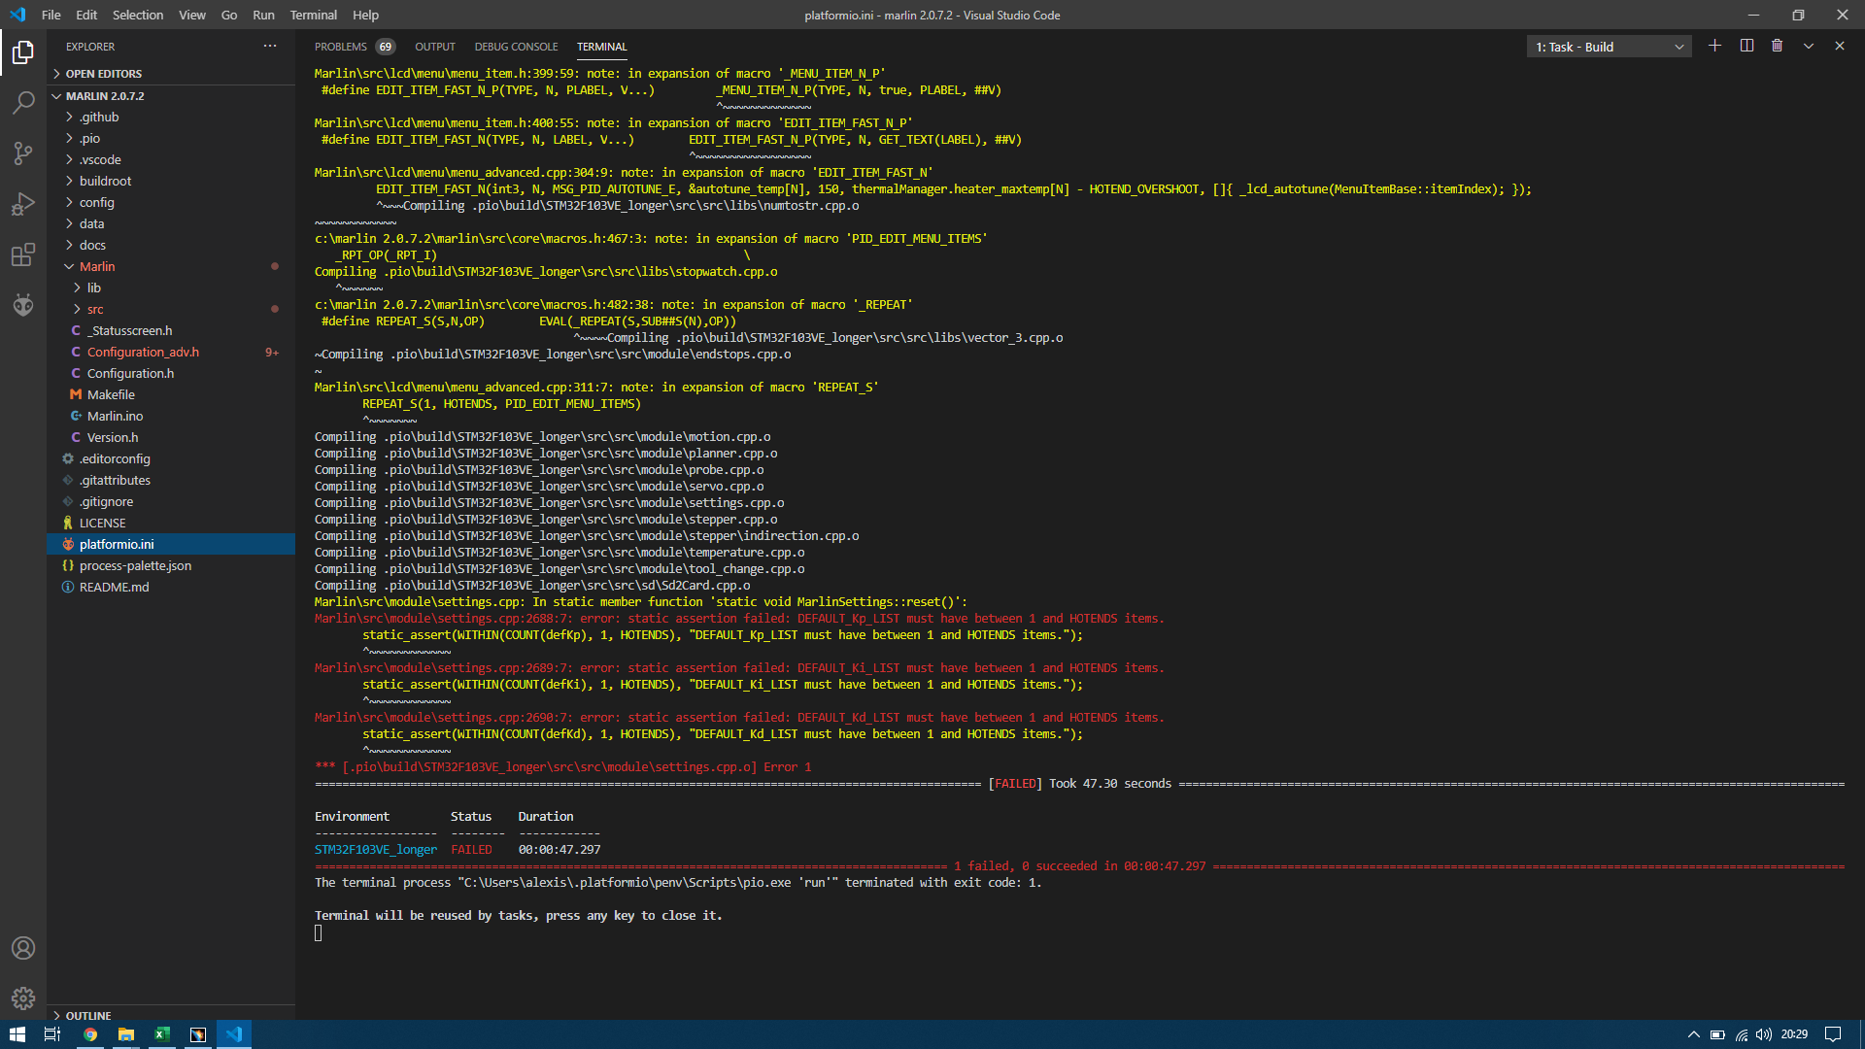Select the terminal dropdown '1: Task - Build'
This screenshot has width=1865, height=1049.
[1610, 47]
